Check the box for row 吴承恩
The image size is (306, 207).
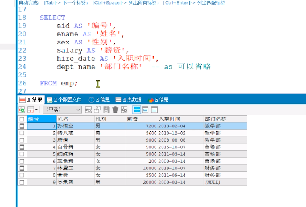click(x=22, y=182)
